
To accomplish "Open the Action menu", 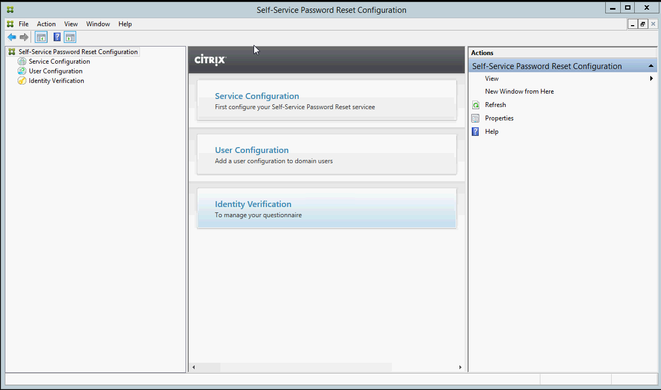I will [46, 24].
